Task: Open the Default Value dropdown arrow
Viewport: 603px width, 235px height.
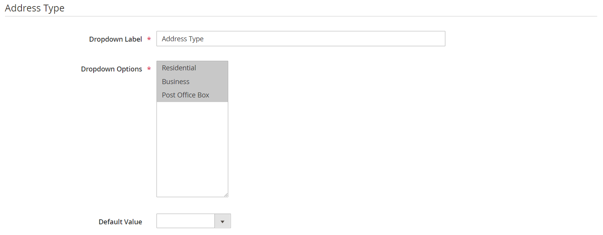Action: point(222,221)
